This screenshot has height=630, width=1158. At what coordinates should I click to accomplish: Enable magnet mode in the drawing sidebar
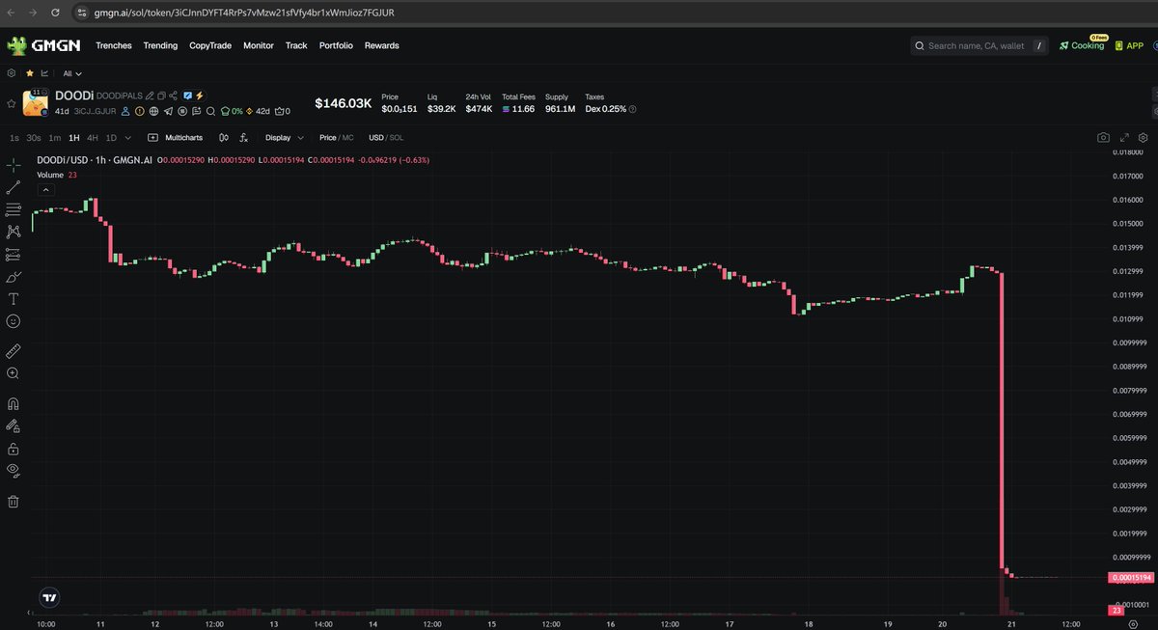coord(14,404)
